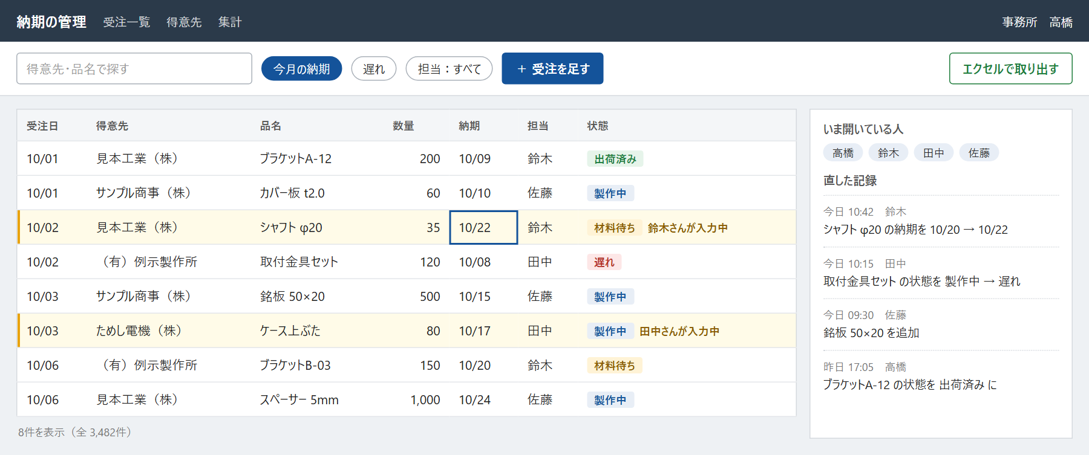1089x455 pixels.
Task: Open the 取付金具セット の状態 history entry
Action: pos(941,273)
